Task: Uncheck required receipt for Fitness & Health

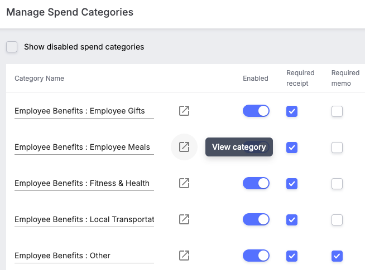Action: [x=292, y=184]
